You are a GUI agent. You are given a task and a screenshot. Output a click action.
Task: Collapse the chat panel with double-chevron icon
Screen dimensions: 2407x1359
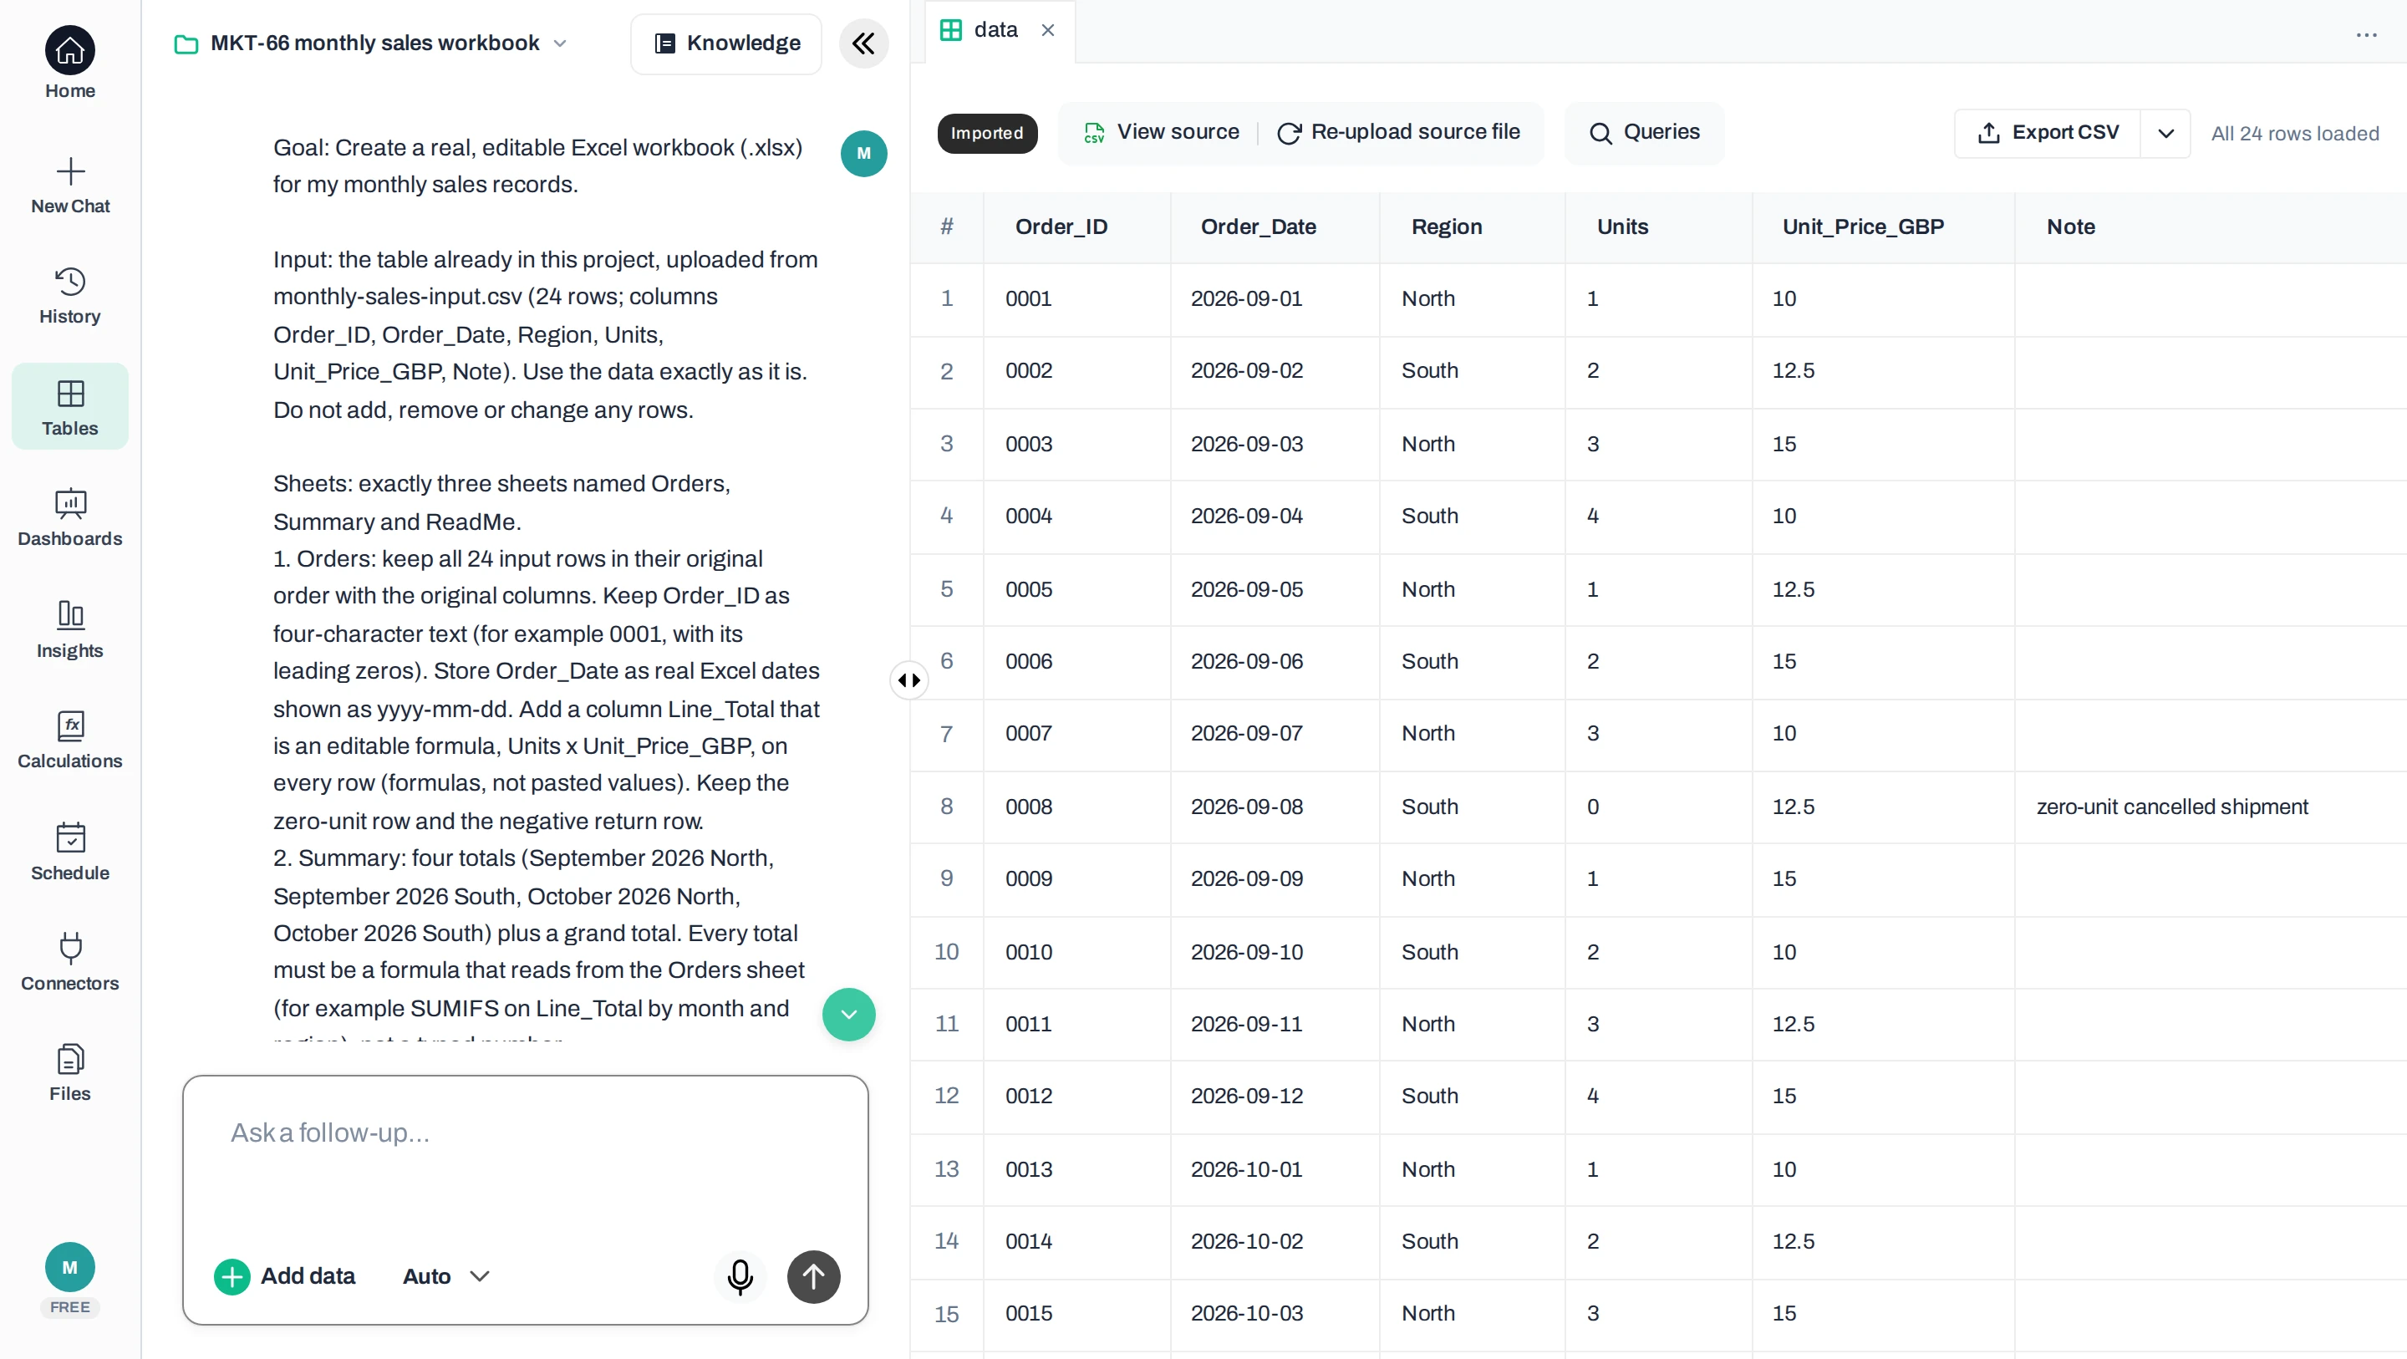(863, 43)
